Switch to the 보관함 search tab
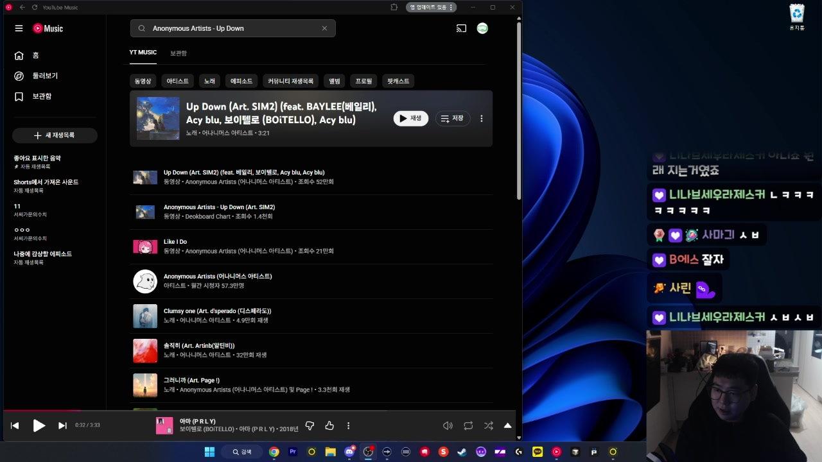 click(x=179, y=53)
